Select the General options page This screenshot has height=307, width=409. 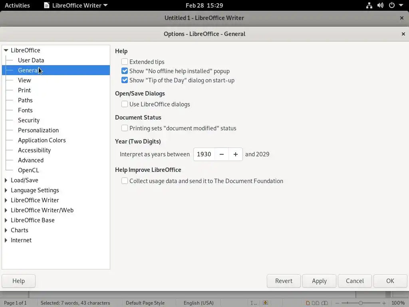click(x=56, y=70)
